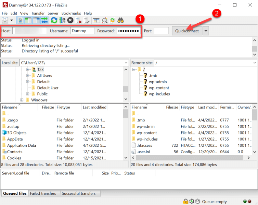
Task: Toggle transfer queue display
Action: coord(45,20)
